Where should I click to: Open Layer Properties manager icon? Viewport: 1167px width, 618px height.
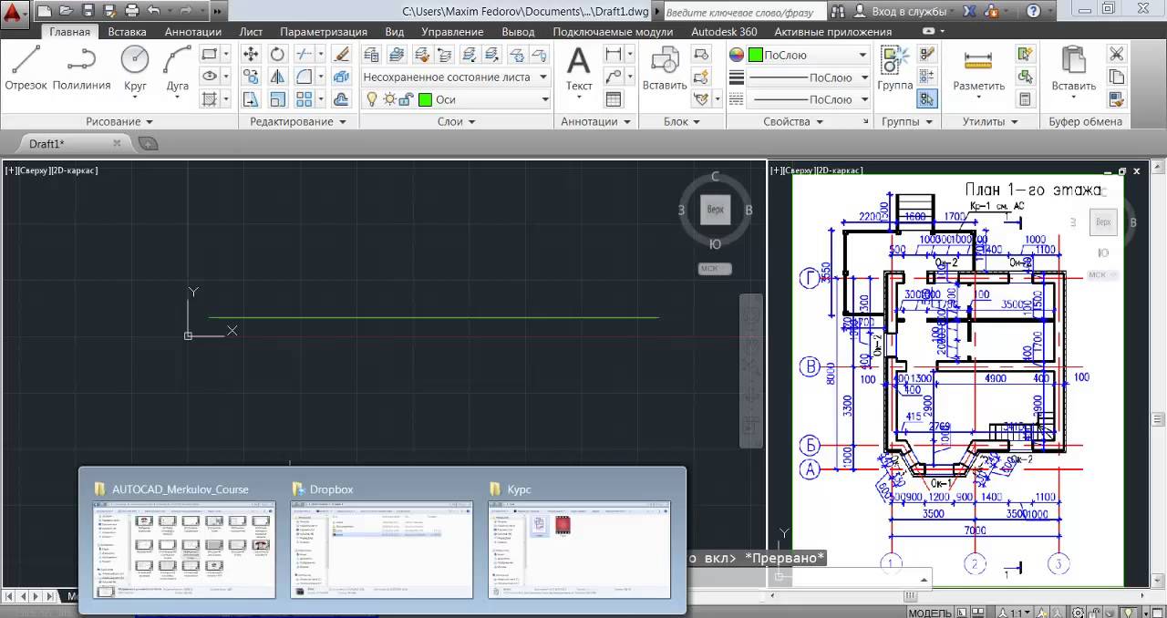(371, 55)
